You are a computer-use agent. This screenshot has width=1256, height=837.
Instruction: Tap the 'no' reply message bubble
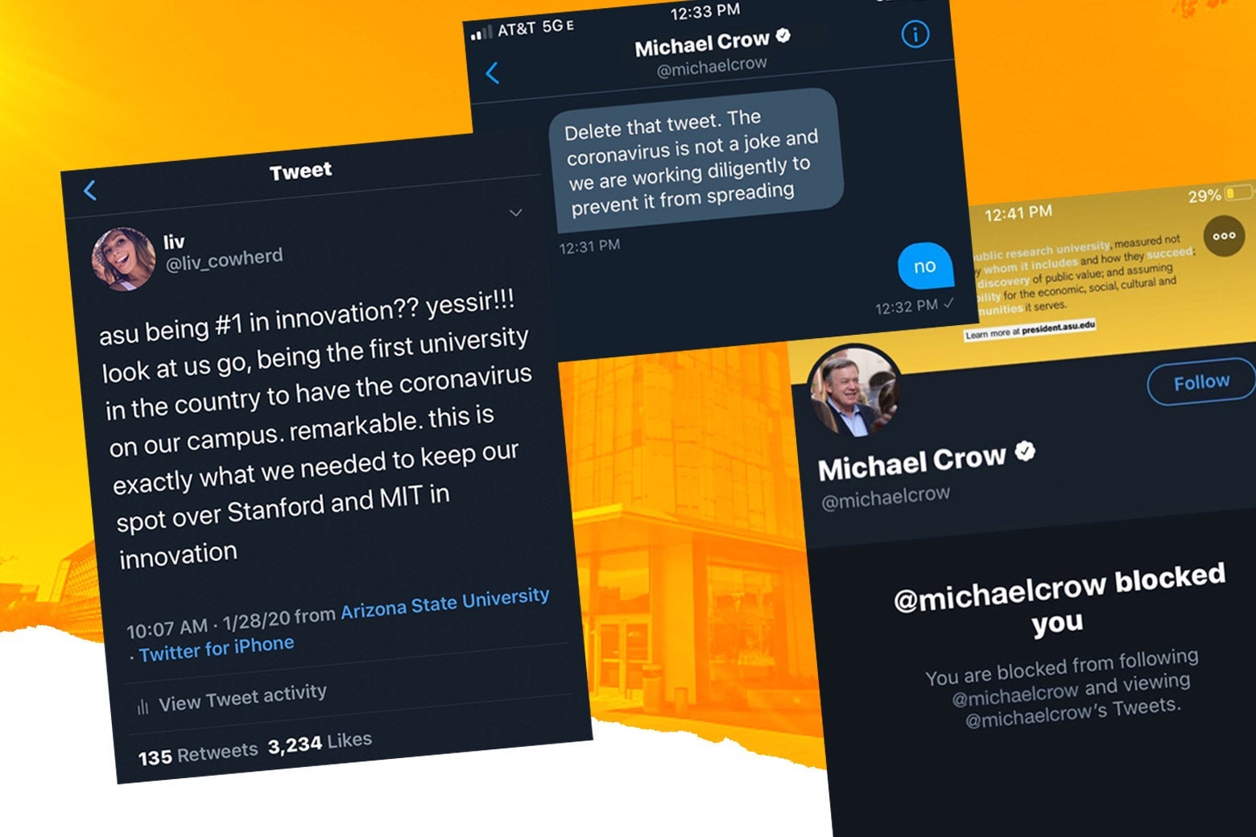925,266
